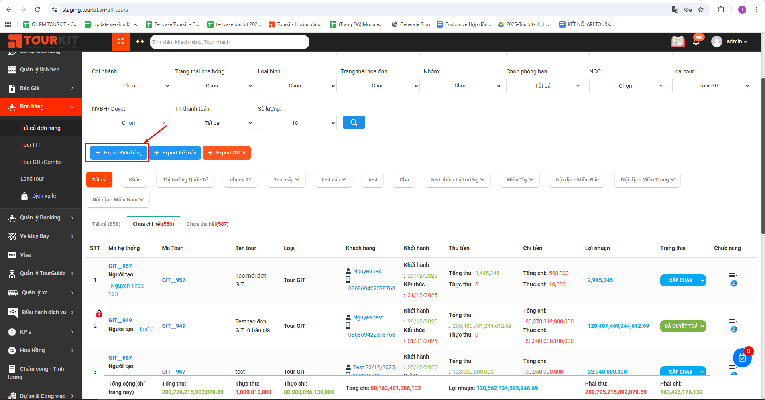The image size is (765, 400).
Task: Open the notification bell icon
Action: point(696,42)
